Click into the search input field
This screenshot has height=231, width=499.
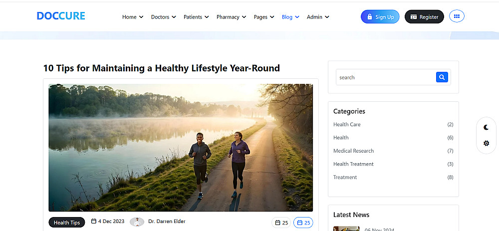click(x=386, y=77)
